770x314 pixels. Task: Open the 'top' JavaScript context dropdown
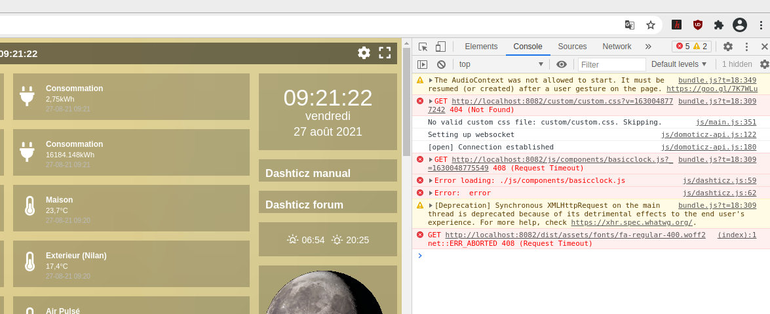[501, 64]
